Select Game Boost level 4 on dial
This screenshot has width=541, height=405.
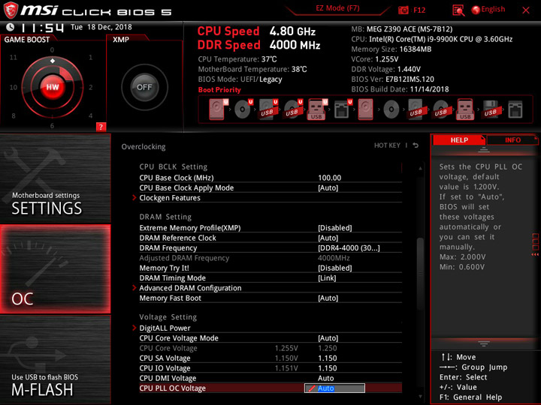(x=90, y=115)
